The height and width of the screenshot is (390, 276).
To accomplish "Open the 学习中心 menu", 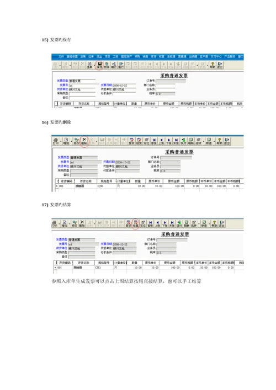I will [x=216, y=57].
